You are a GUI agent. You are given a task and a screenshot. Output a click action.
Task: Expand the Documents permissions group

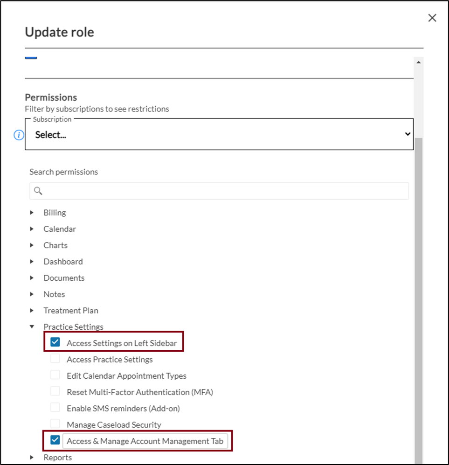tap(32, 278)
